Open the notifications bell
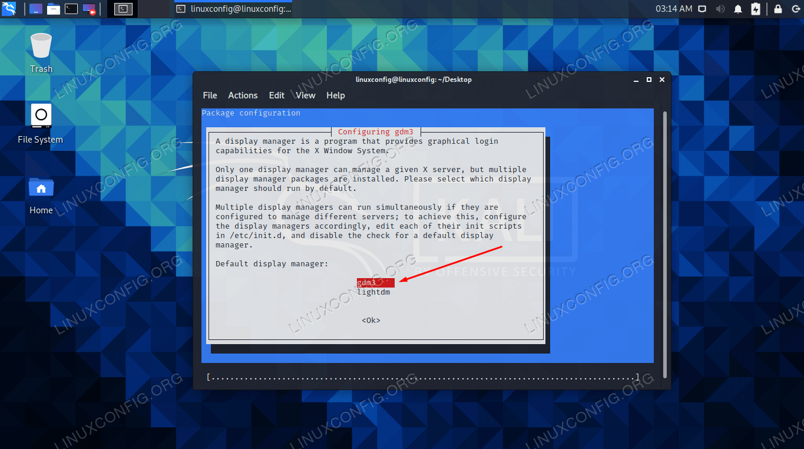 point(738,9)
